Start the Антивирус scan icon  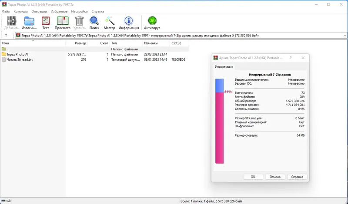(x=152, y=21)
